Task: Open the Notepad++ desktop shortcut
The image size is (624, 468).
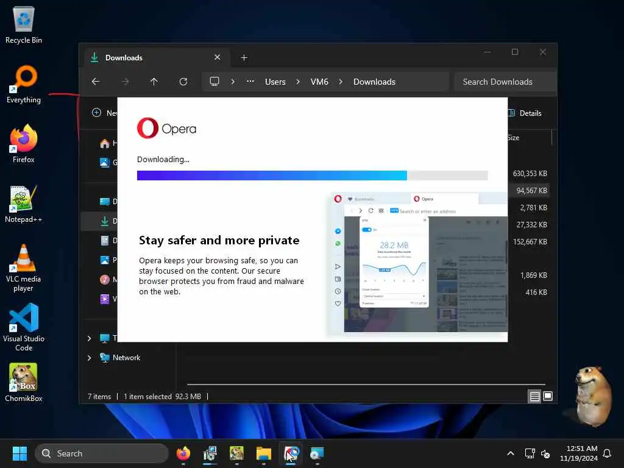Action: (24, 204)
